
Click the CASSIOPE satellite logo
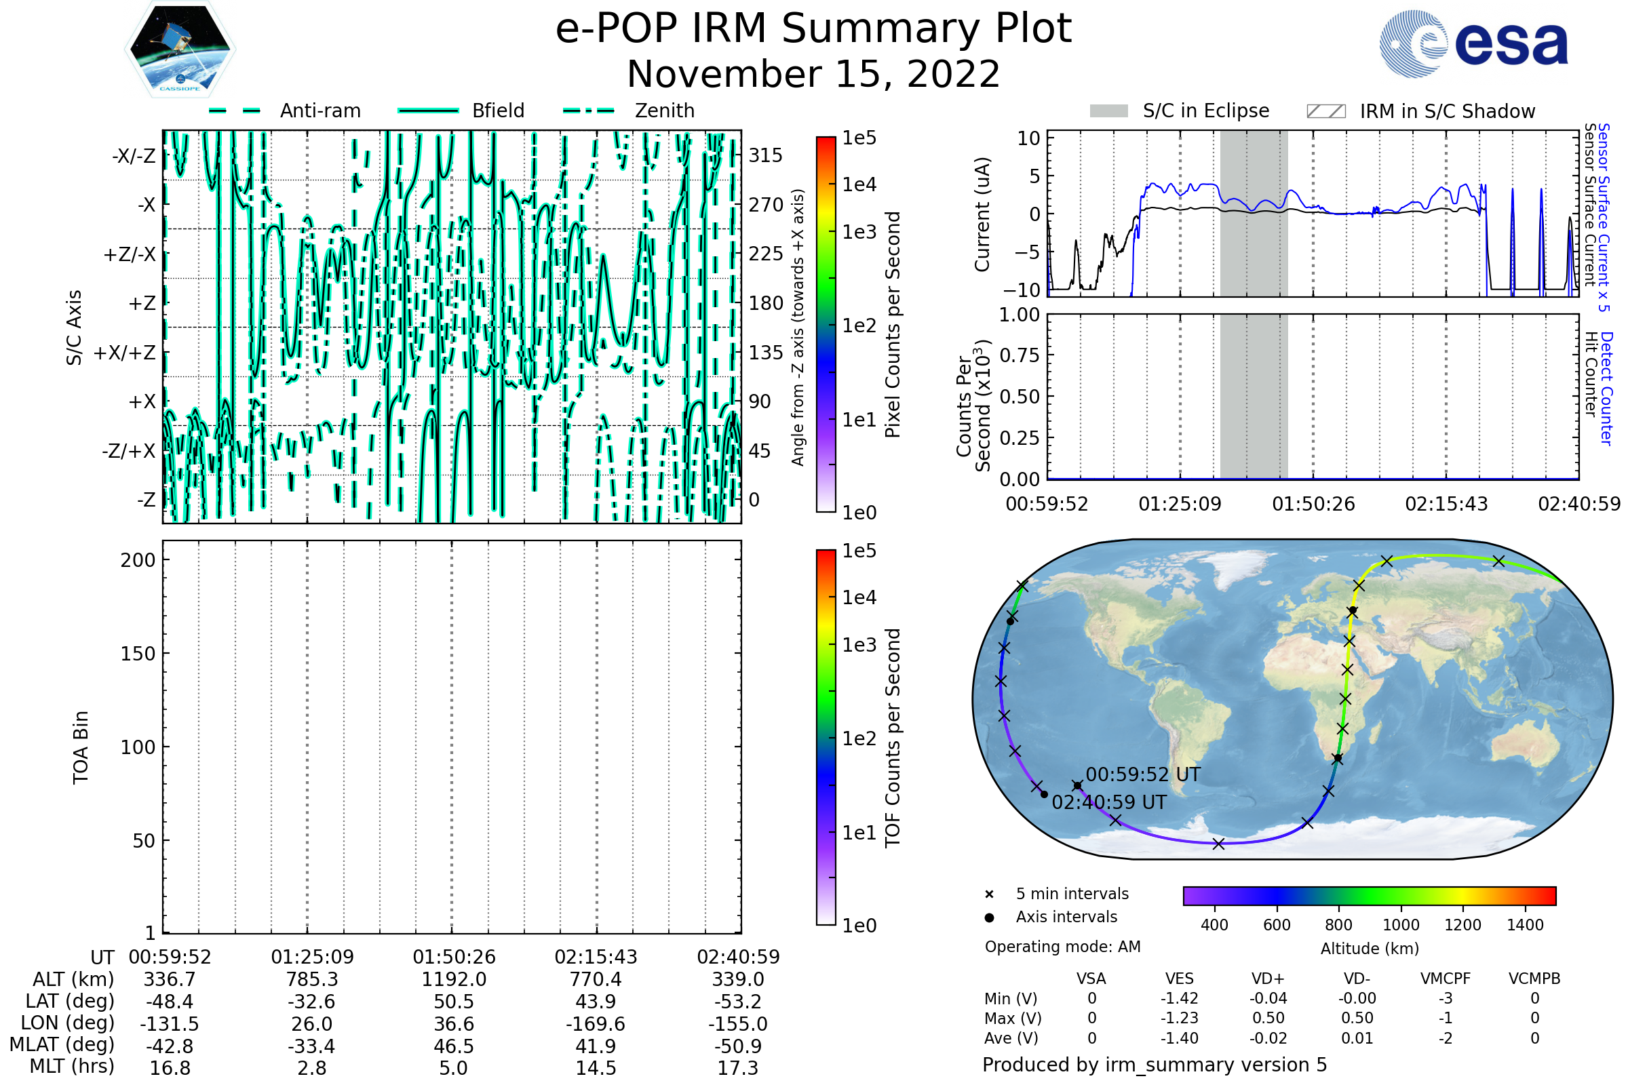[x=180, y=50]
